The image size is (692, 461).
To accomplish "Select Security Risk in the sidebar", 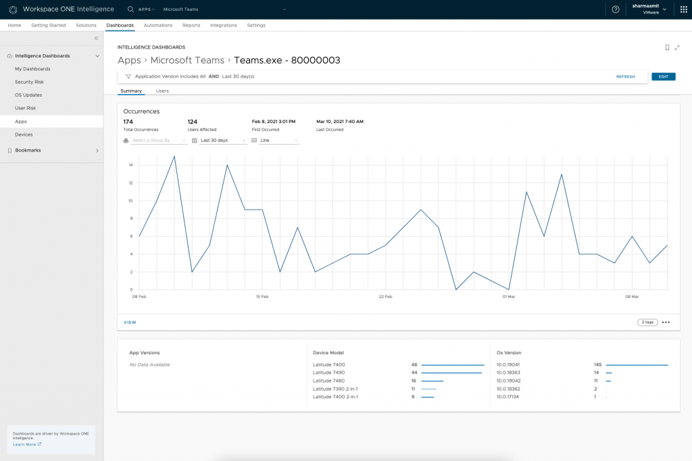I will tap(29, 82).
